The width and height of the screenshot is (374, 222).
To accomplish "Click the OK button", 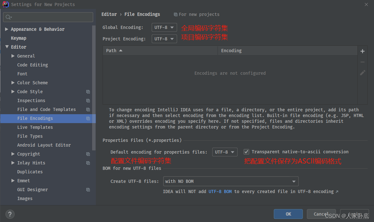I will click(x=288, y=214).
